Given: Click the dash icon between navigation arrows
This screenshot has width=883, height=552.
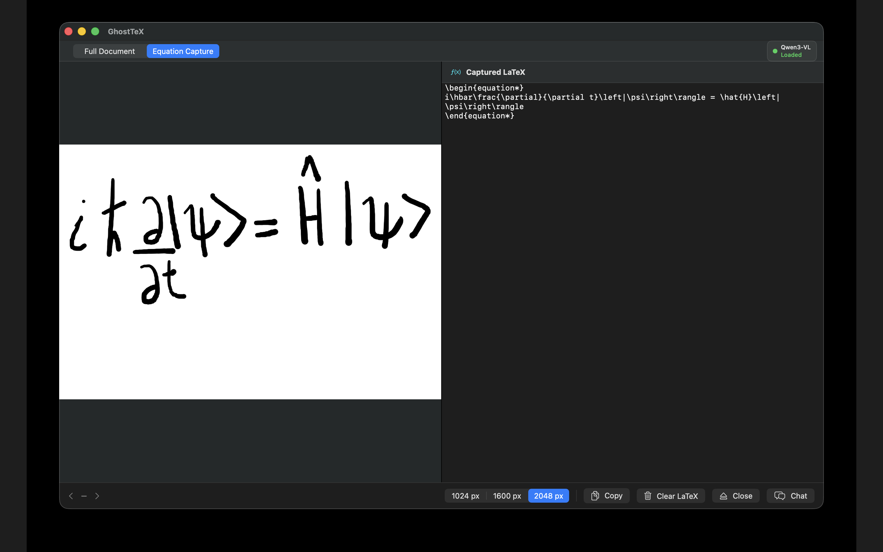Looking at the screenshot, I should (84, 496).
